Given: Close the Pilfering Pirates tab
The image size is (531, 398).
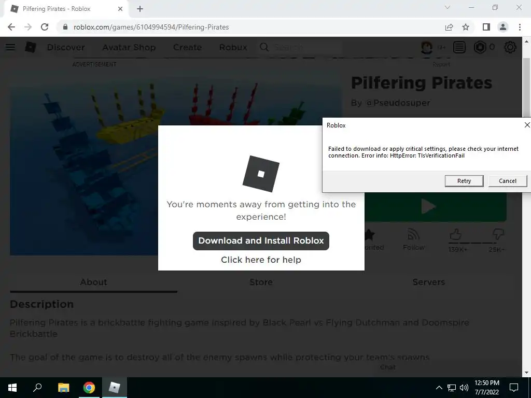Looking at the screenshot, I should pos(120,9).
